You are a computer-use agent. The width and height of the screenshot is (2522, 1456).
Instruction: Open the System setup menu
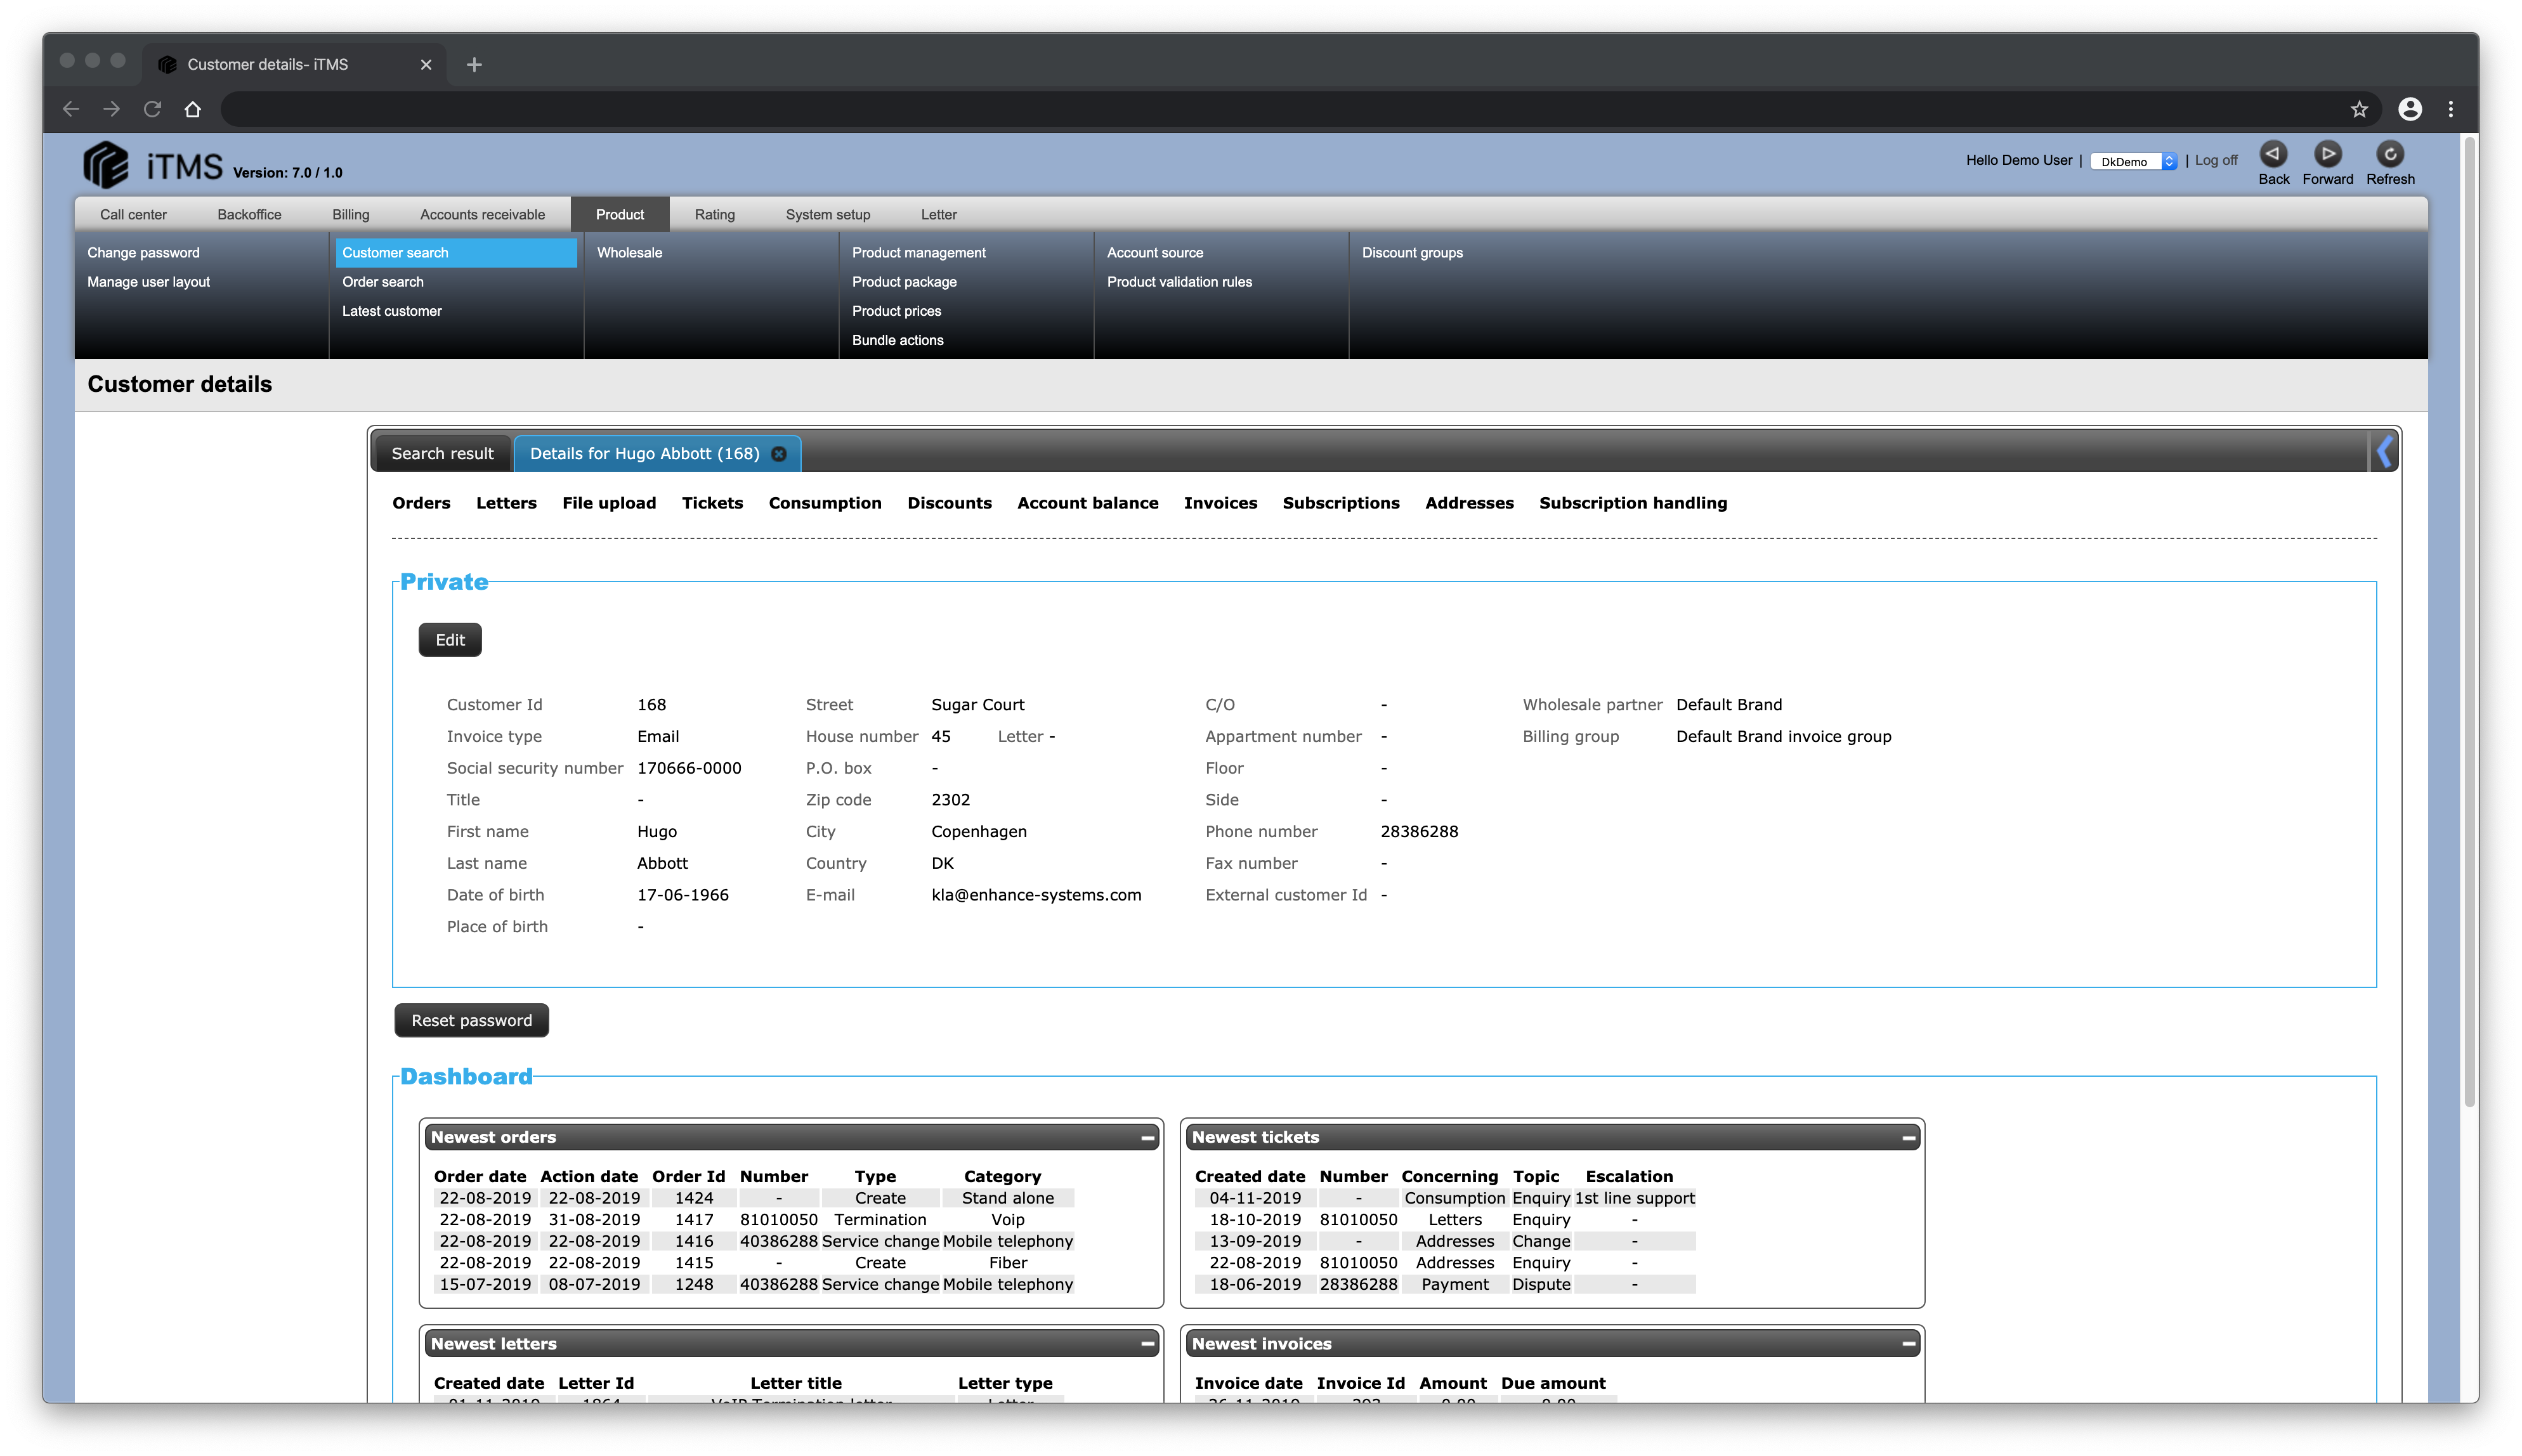pos(827,214)
